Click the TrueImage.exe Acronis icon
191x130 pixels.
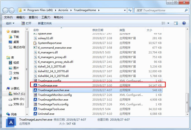35,85
